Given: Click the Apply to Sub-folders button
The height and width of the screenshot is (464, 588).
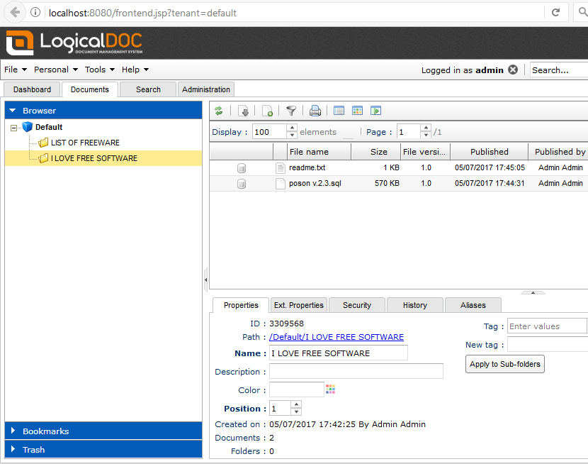Looking at the screenshot, I should [504, 364].
